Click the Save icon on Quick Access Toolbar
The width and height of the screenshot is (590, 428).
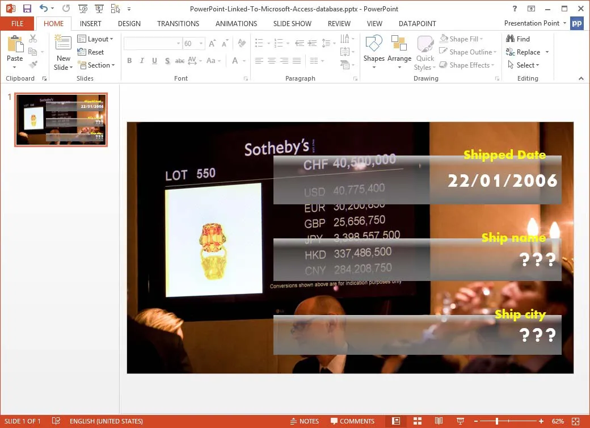(27, 8)
